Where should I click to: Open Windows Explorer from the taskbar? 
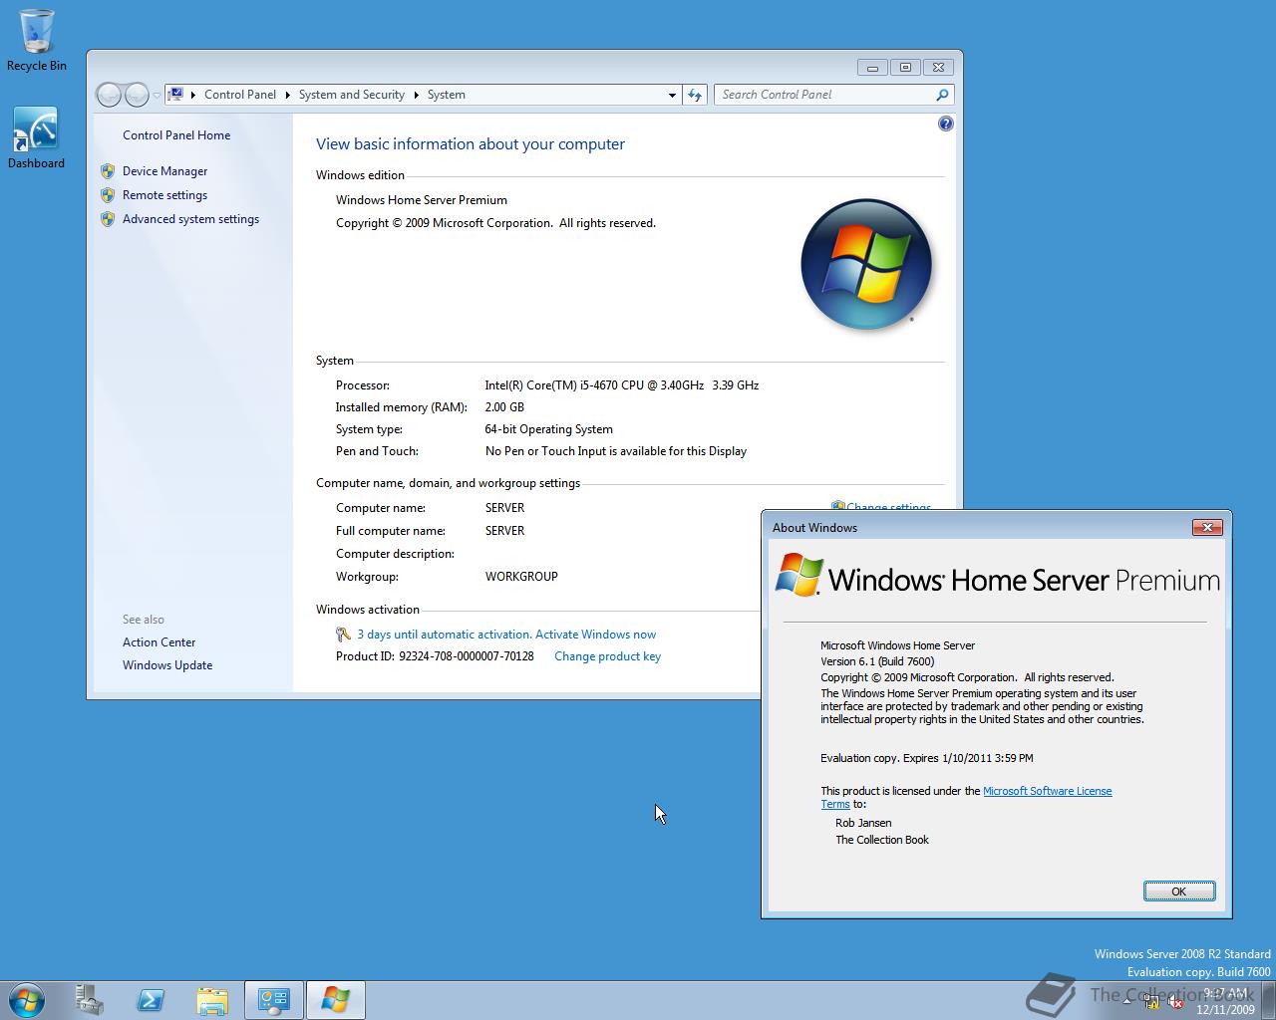click(x=212, y=1000)
